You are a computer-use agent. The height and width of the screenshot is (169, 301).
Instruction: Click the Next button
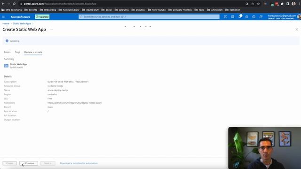coord(48,163)
